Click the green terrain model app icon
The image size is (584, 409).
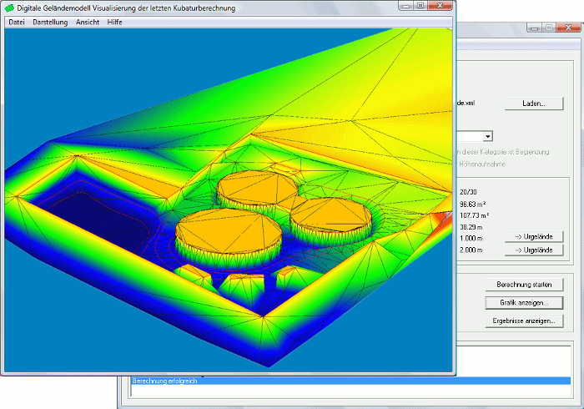9,8
